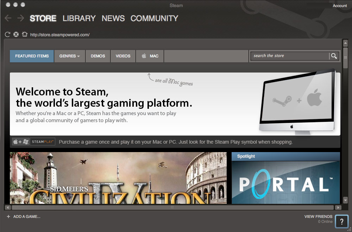
Task: Open the Community section
Action: click(154, 18)
